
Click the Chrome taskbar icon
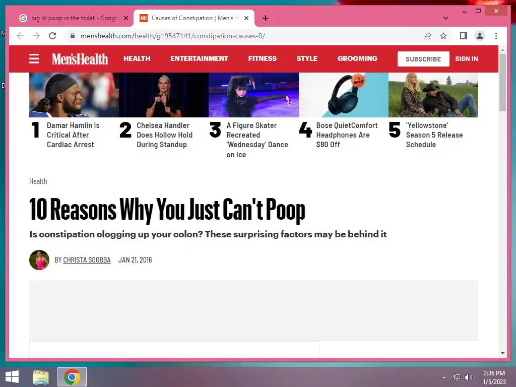72,377
